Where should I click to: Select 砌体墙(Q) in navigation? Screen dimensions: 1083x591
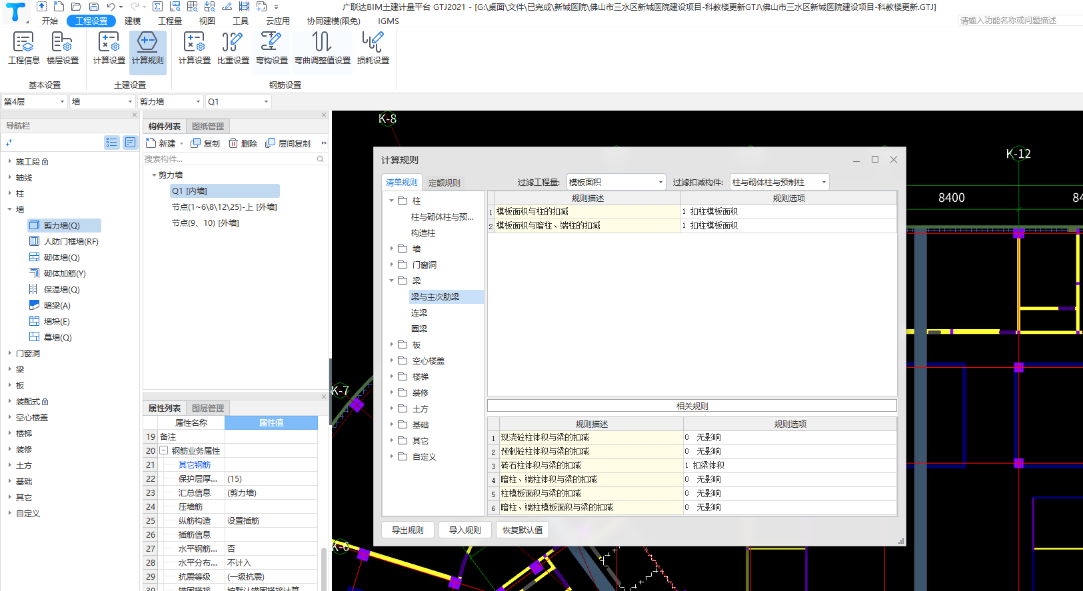tap(55, 258)
